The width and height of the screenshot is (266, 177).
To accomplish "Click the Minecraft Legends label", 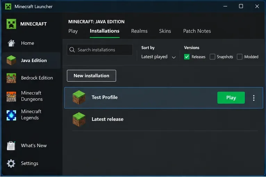I will pyautogui.click(x=31, y=115).
